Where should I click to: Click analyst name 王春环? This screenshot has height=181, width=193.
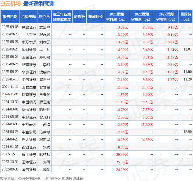[45, 95]
